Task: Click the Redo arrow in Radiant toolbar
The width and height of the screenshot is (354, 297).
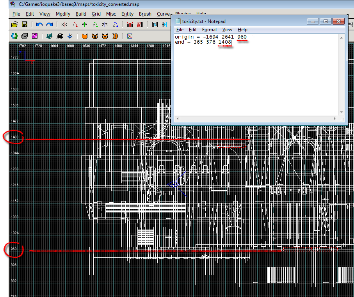Action: (49, 25)
